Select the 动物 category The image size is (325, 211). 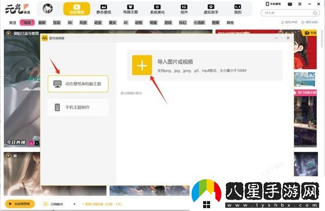pos(139,23)
